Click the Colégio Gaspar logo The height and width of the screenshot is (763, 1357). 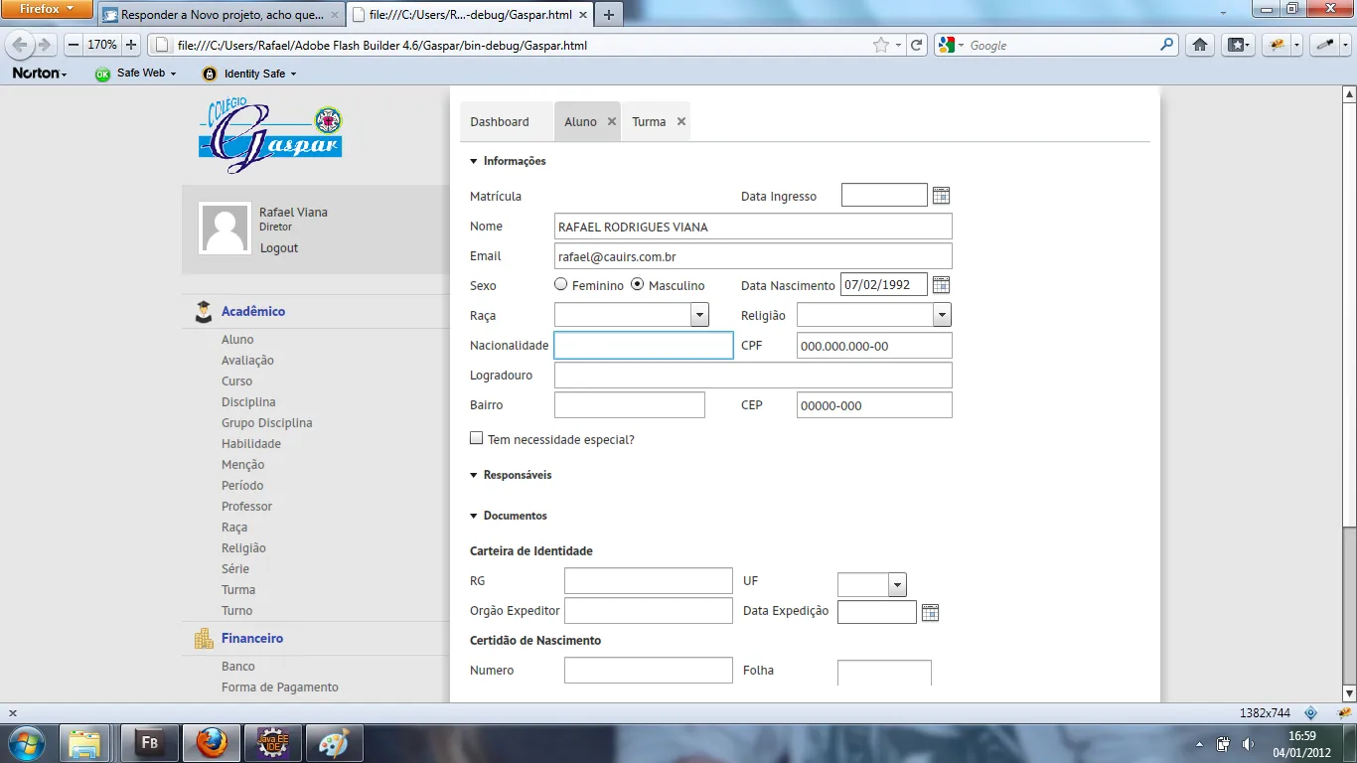(270, 135)
